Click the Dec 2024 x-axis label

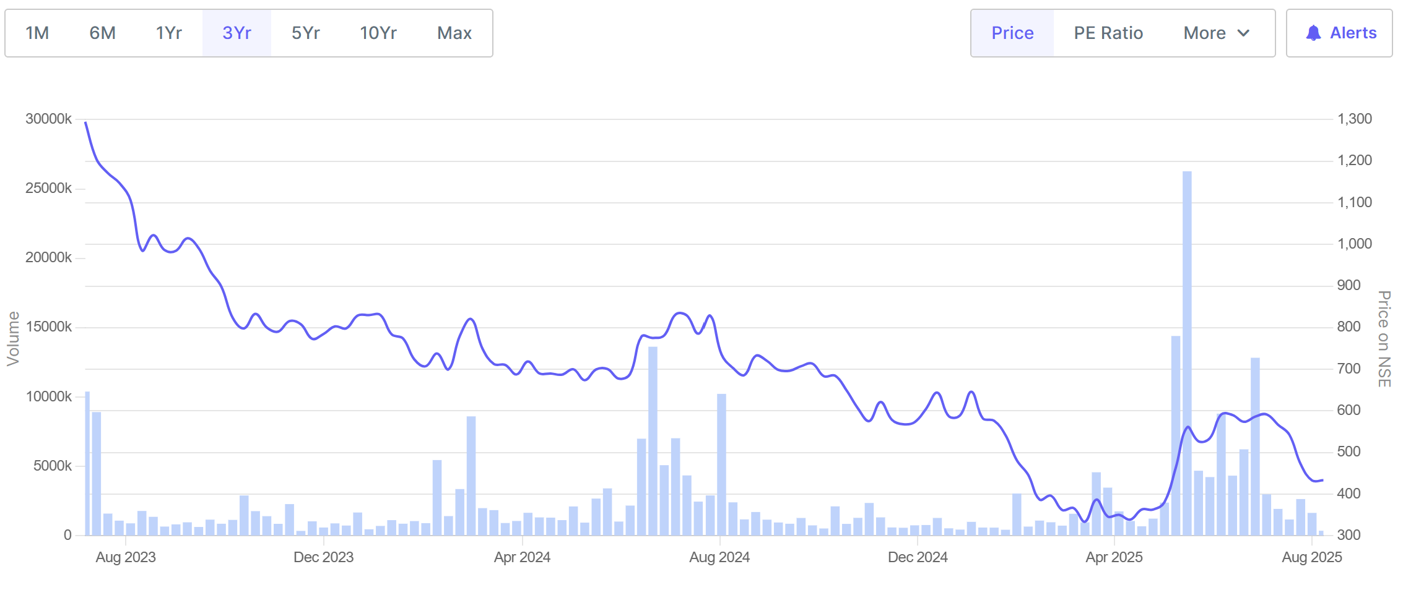point(918,557)
